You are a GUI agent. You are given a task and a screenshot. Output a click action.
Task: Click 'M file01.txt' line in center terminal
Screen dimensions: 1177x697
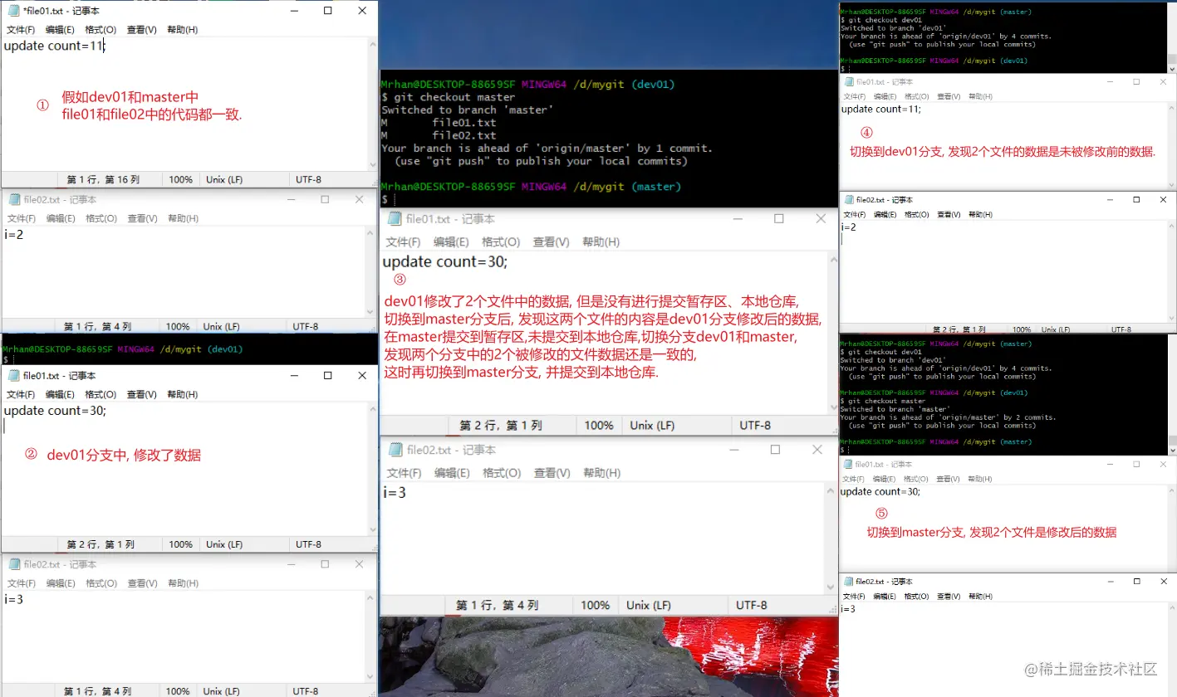pos(439,123)
